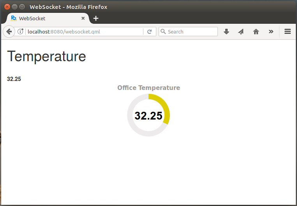Open the Downloads arrow icon
Viewport: 297px width, 206px height.
[226, 32]
